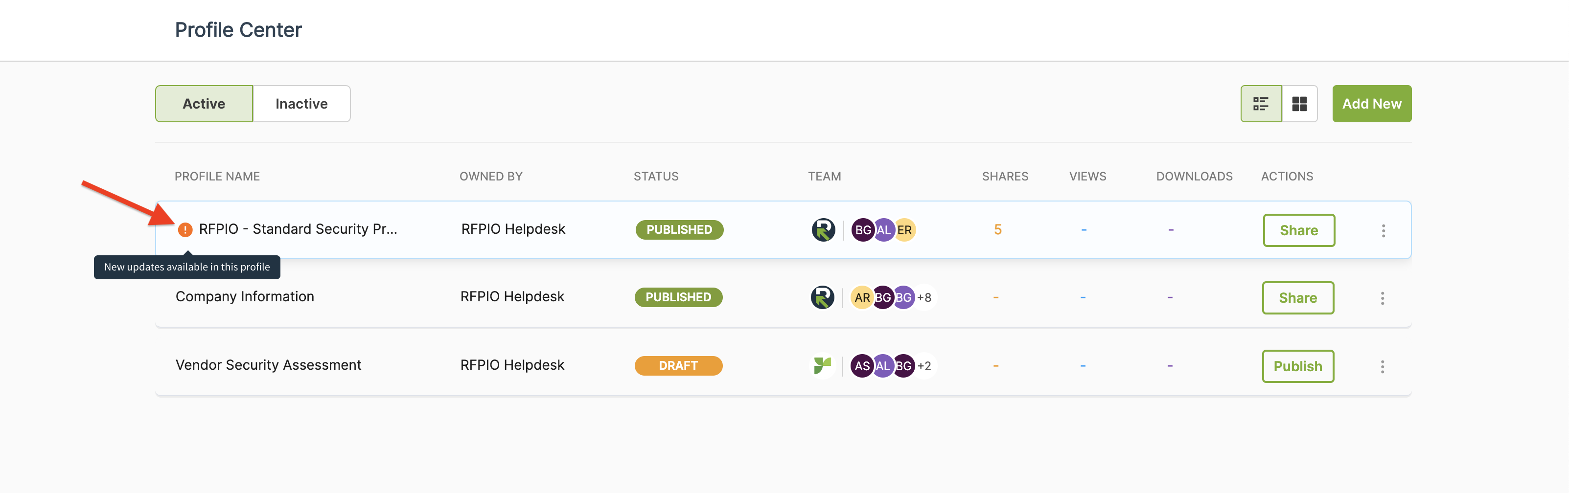This screenshot has width=1569, height=493.
Task: Click the STATUS column header
Action: point(656,177)
